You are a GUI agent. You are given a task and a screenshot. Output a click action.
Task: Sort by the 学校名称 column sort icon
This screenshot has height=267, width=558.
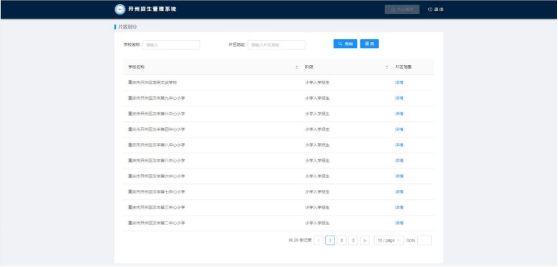pyautogui.click(x=297, y=67)
